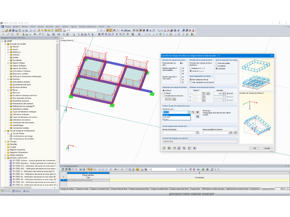Click the eye display icon in dialog footer
Screen dimensions: 290x217
(194, 148)
